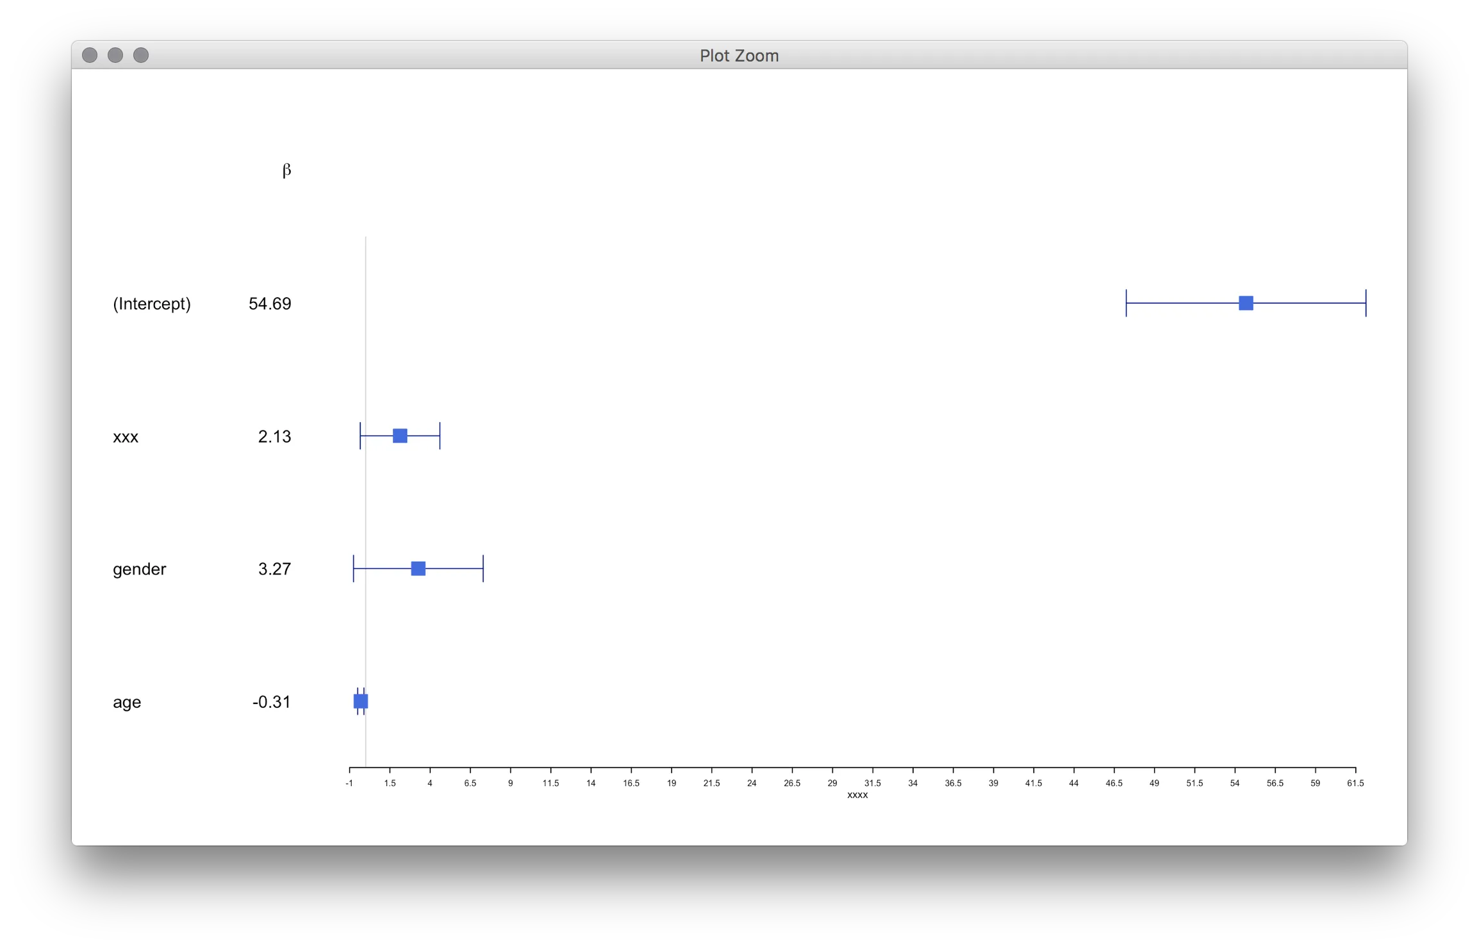Click the -1 axis tick label

349,783
